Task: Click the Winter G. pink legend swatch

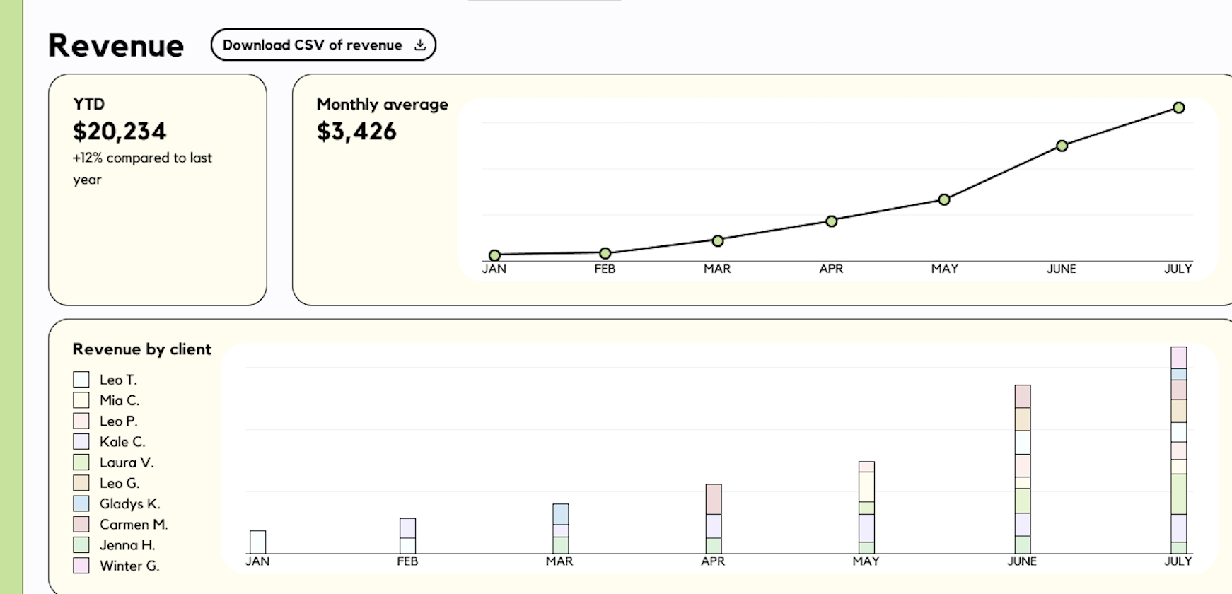Action: (x=81, y=566)
